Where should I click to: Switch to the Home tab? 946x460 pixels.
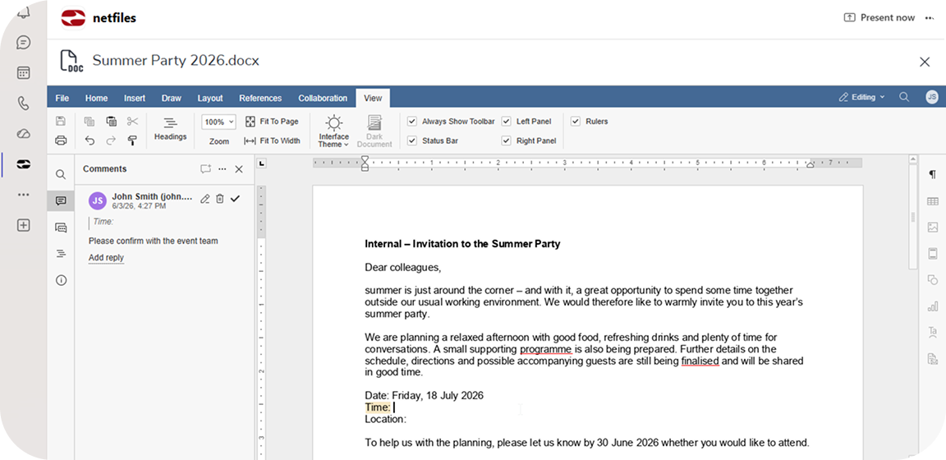97,98
